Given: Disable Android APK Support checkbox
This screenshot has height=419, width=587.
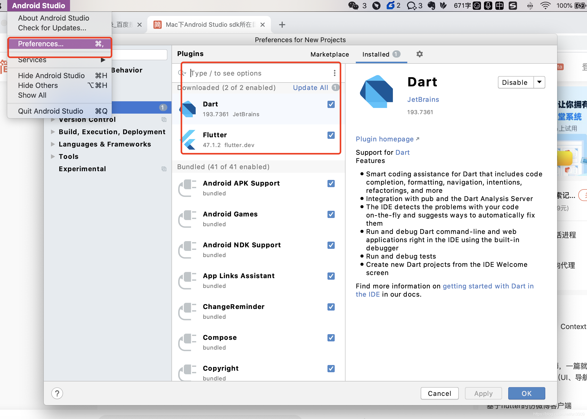Looking at the screenshot, I should pyautogui.click(x=331, y=184).
